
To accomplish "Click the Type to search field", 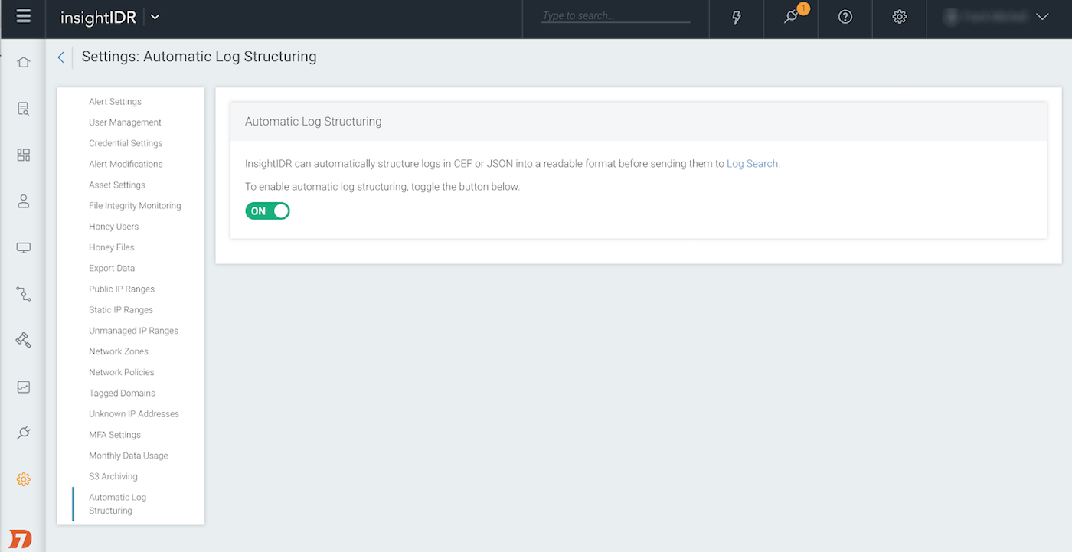I will [615, 16].
